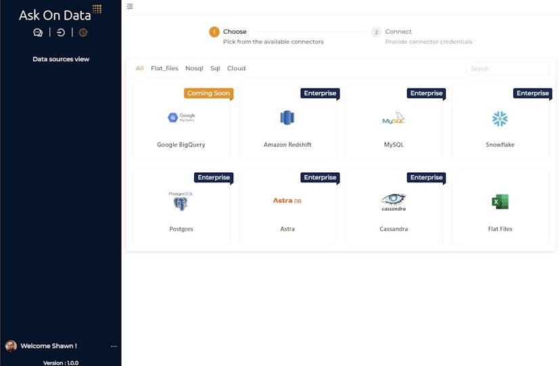
Task: Open the three-dots user options menu
Action: 114,346
